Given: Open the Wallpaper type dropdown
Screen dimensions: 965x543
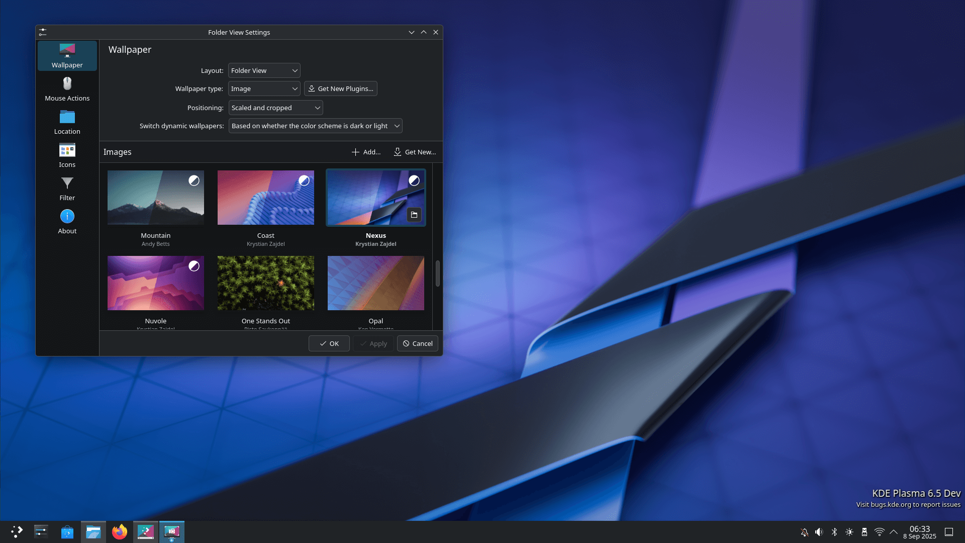Looking at the screenshot, I should pos(264,88).
